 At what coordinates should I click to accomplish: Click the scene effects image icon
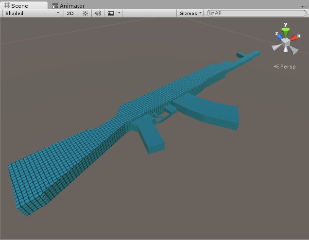coord(111,13)
